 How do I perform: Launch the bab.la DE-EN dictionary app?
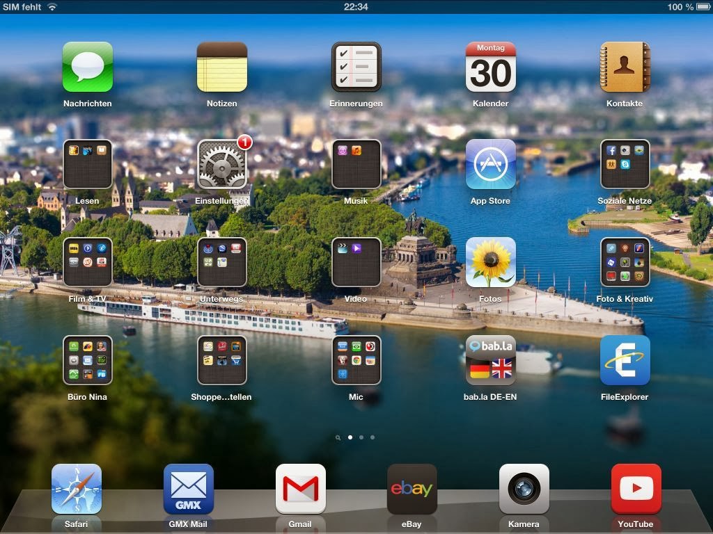[491, 360]
